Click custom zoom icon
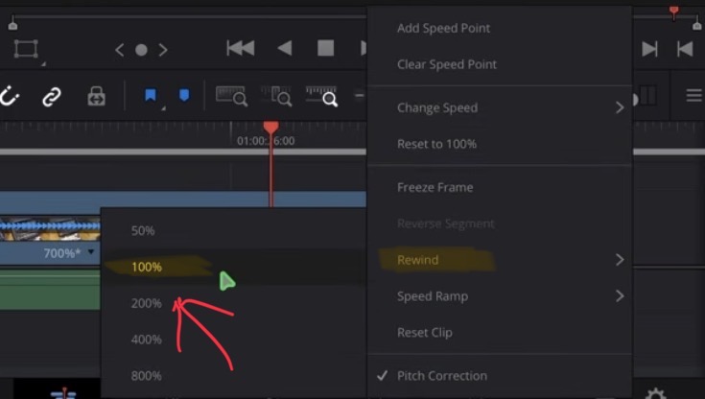 pos(321,96)
